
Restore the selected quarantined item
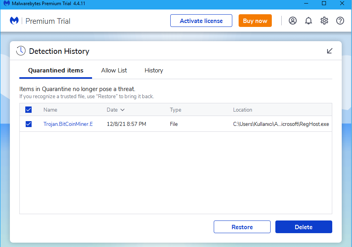242,227
